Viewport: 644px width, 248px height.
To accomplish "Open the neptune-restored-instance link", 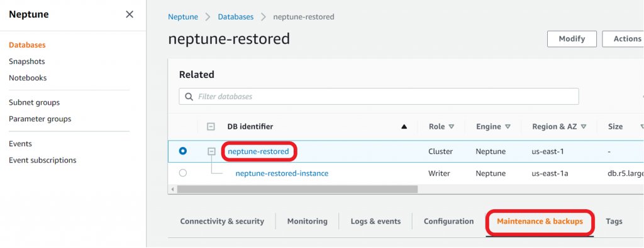I will (282, 173).
